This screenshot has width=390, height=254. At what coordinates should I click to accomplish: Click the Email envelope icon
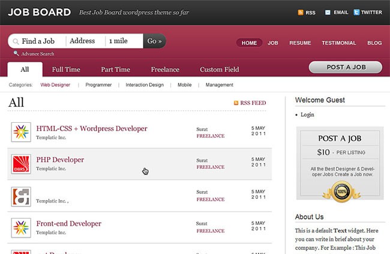point(328,13)
